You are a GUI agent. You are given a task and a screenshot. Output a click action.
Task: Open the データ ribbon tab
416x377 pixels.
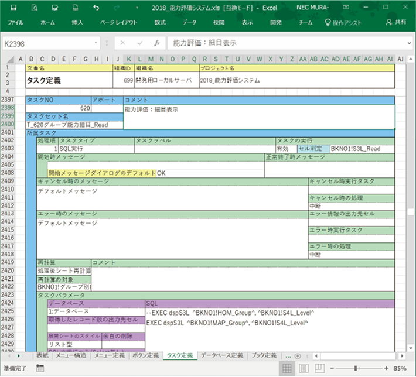click(x=189, y=22)
